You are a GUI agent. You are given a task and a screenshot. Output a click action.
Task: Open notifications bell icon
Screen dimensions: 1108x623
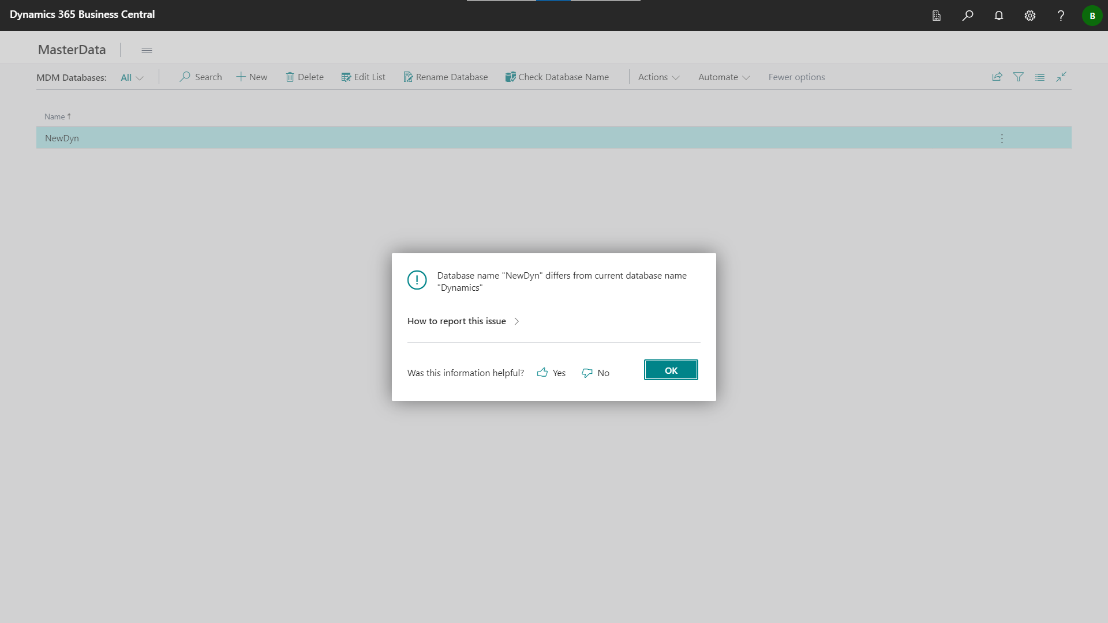click(999, 16)
